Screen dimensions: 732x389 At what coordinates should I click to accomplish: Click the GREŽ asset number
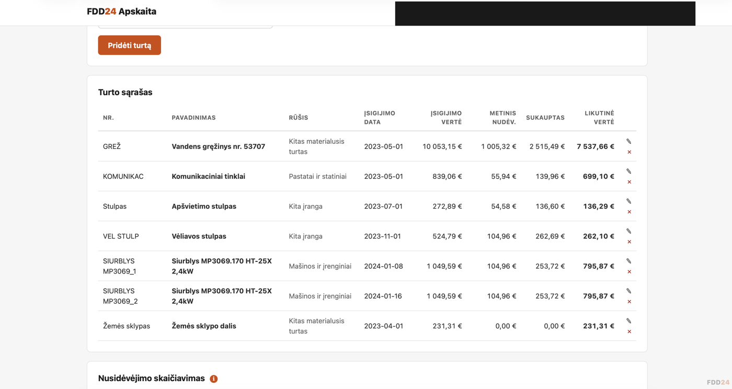[112, 146]
